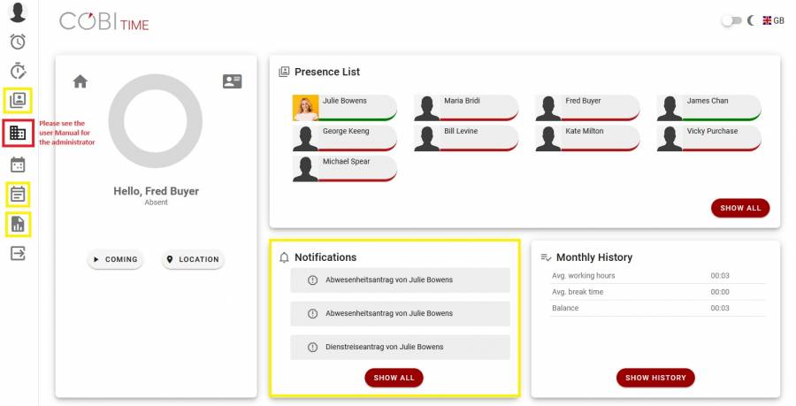Open the presence list sidebar icon
796x406 pixels.
(x=18, y=101)
